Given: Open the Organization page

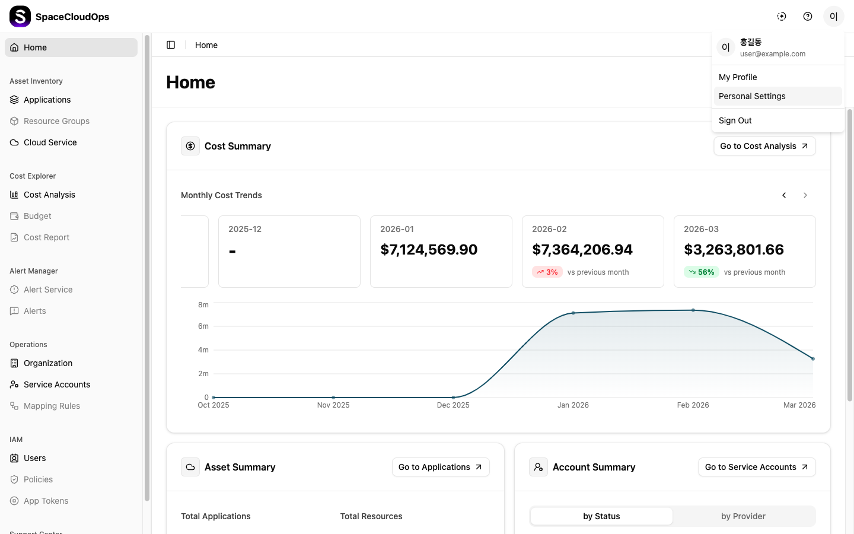Looking at the screenshot, I should [x=47, y=363].
